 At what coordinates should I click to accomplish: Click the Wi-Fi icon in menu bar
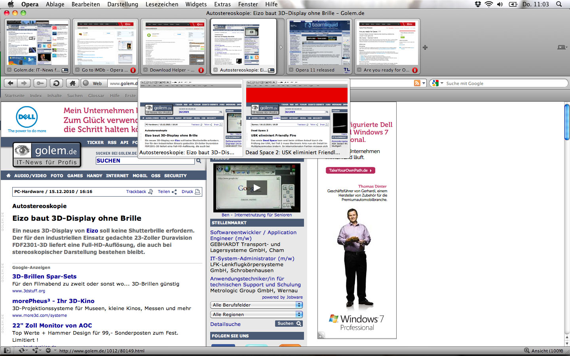coord(489,4)
